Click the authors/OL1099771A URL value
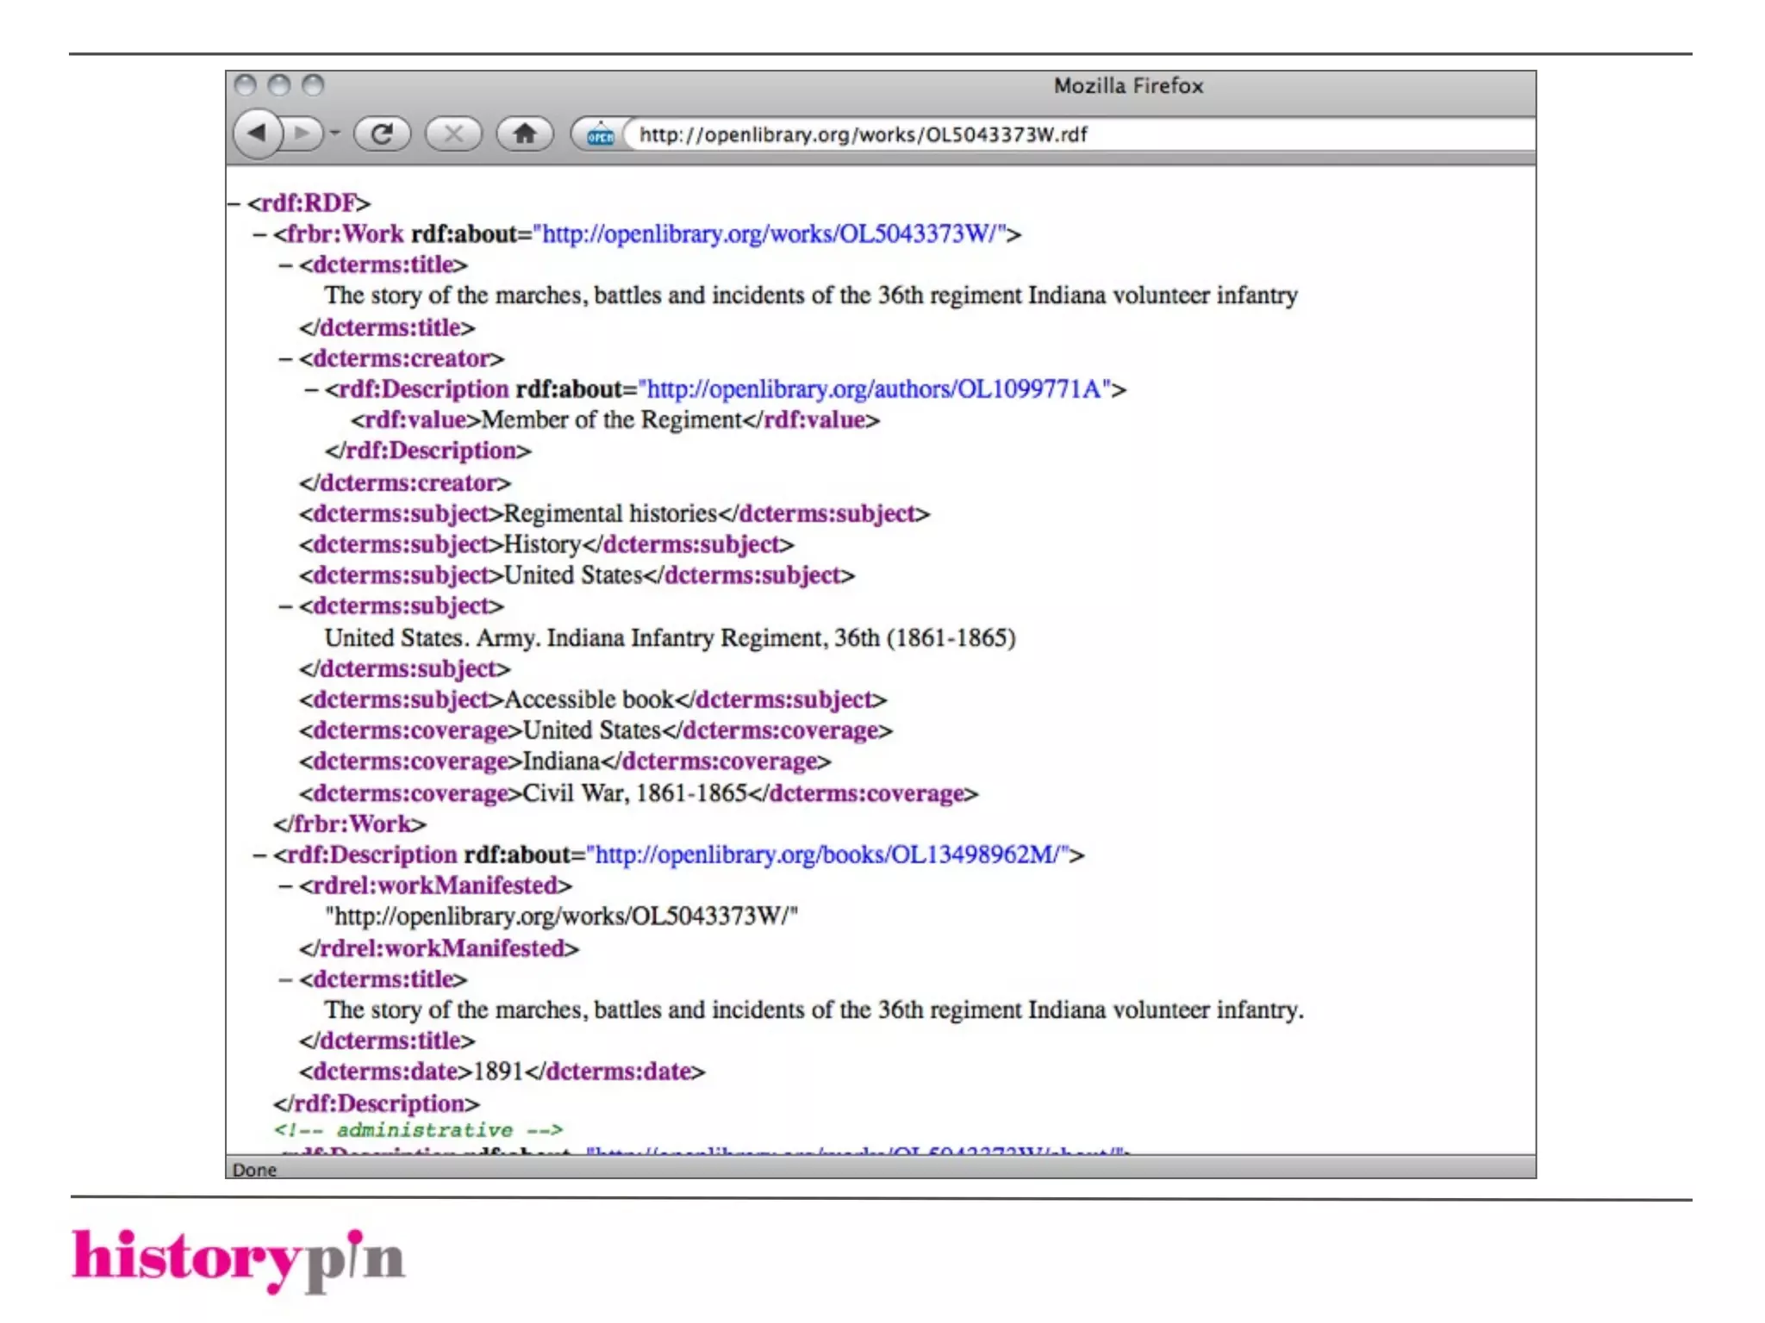1765x1323 pixels. (874, 389)
